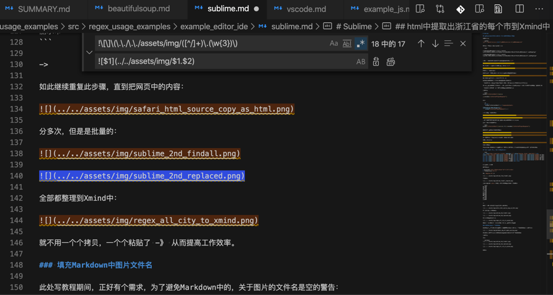553x295 pixels.
Task: Go to the next match arrow
Action: tap(435, 43)
